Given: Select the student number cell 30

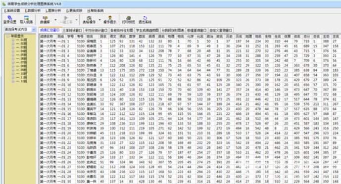Looking at the screenshot, I should click(x=71, y=182).
